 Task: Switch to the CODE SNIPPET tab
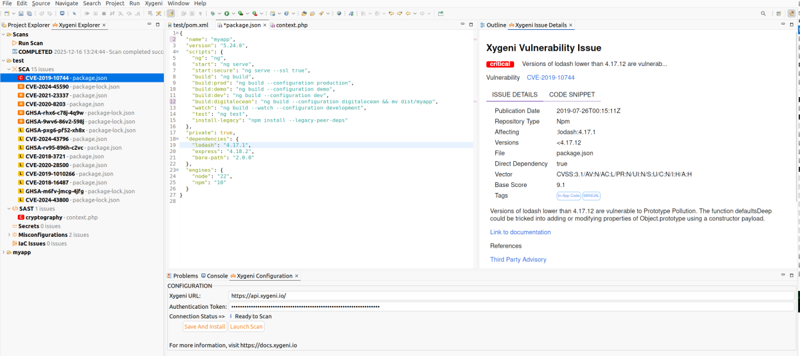point(571,95)
